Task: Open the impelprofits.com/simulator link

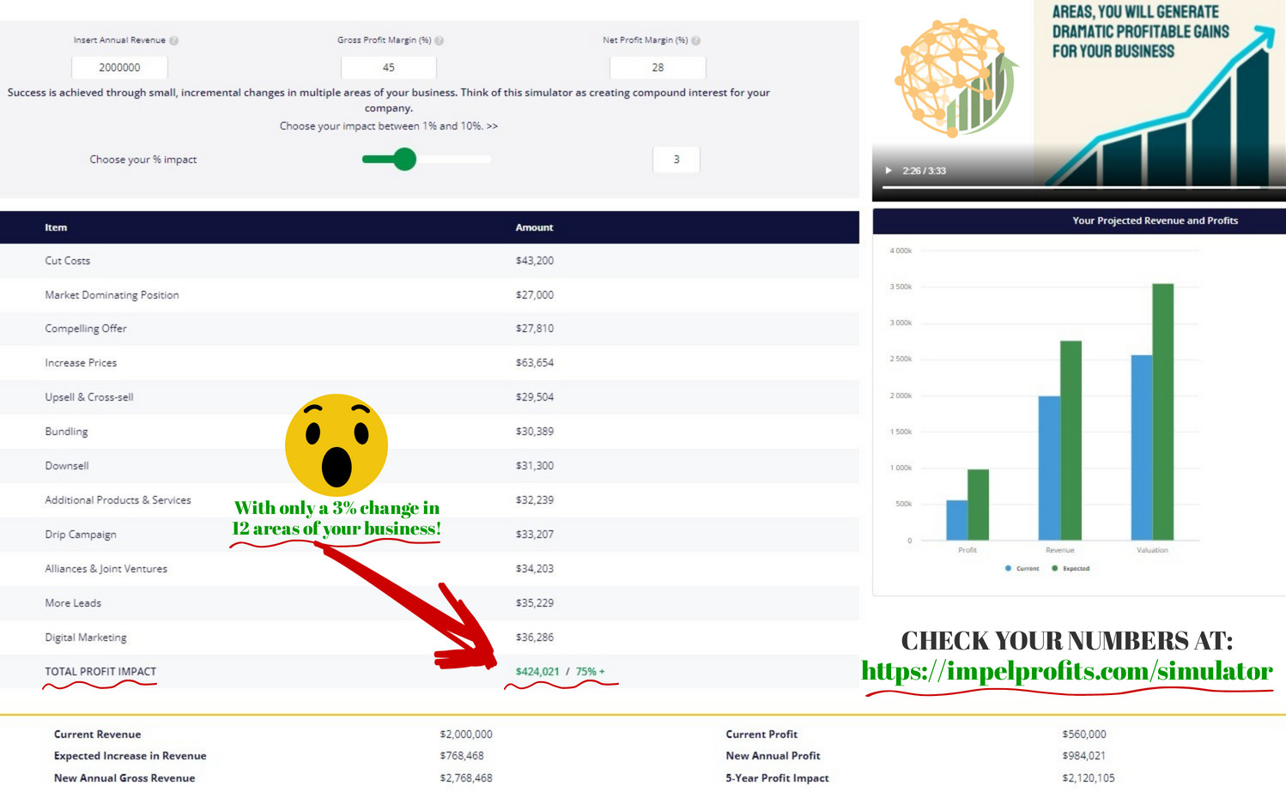Action: [x=1067, y=671]
